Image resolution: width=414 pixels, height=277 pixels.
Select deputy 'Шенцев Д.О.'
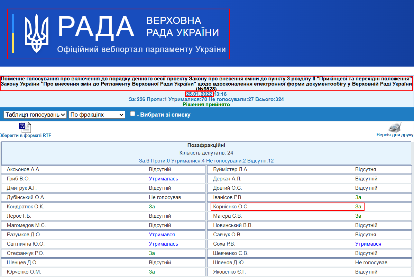coord(22,263)
